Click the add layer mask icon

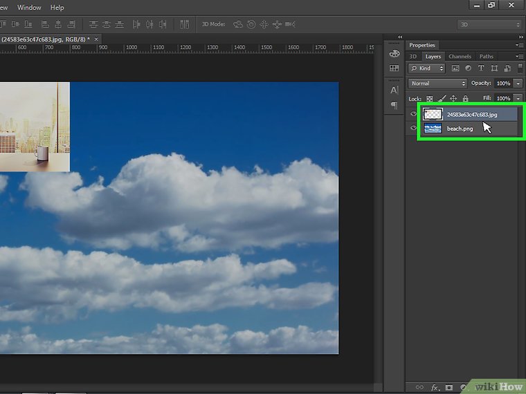[x=448, y=387]
